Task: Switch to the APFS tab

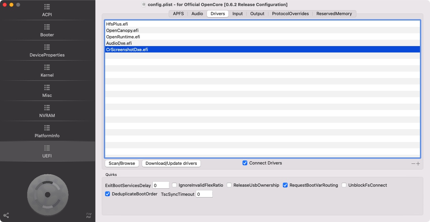Action: 178,14
